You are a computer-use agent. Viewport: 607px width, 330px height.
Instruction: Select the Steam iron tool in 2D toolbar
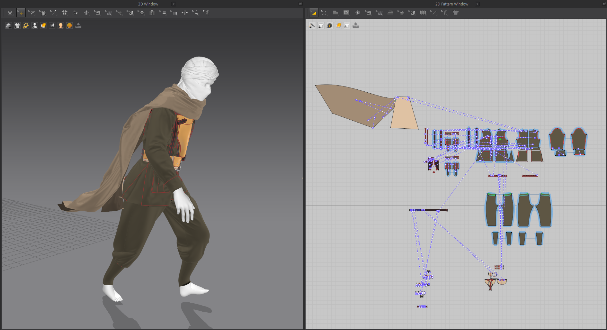(390, 13)
